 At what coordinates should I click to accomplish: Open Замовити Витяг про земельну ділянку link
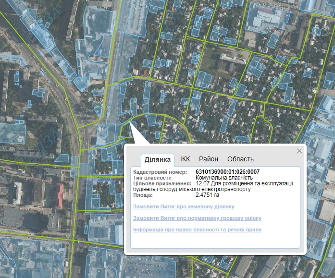[184, 206]
